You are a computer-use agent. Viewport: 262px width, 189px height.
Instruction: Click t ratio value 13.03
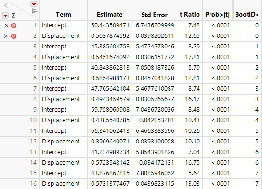(193, 184)
